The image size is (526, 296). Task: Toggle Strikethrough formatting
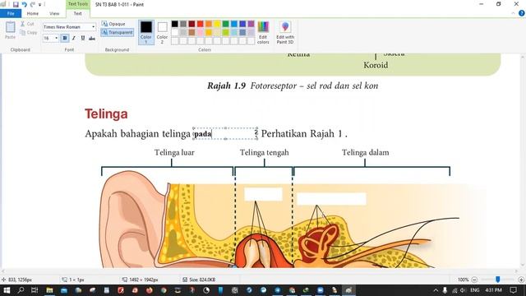(92, 39)
